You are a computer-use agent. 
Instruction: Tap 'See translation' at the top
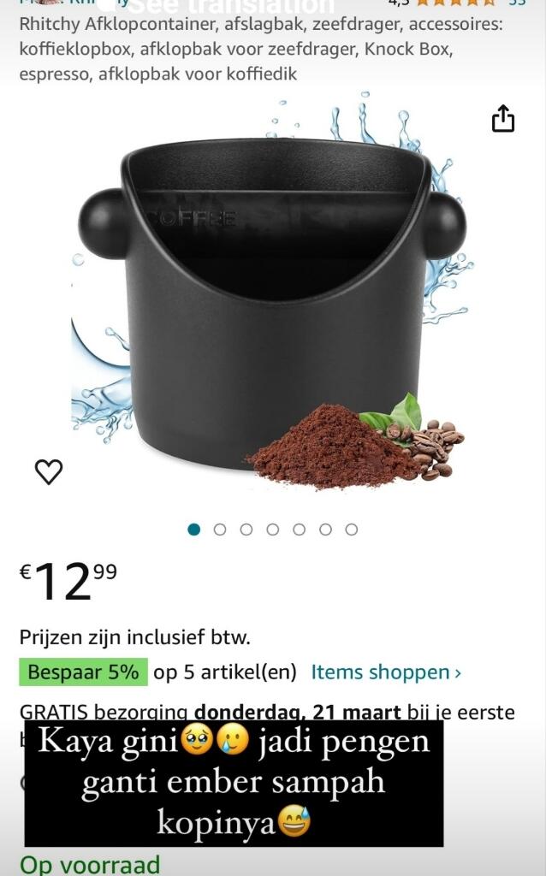point(234,6)
